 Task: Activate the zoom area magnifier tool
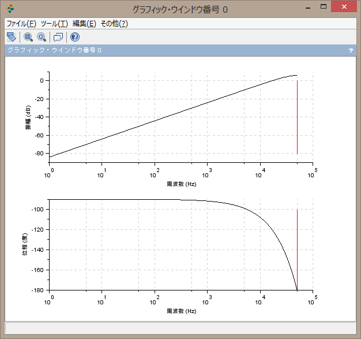[x=28, y=37]
